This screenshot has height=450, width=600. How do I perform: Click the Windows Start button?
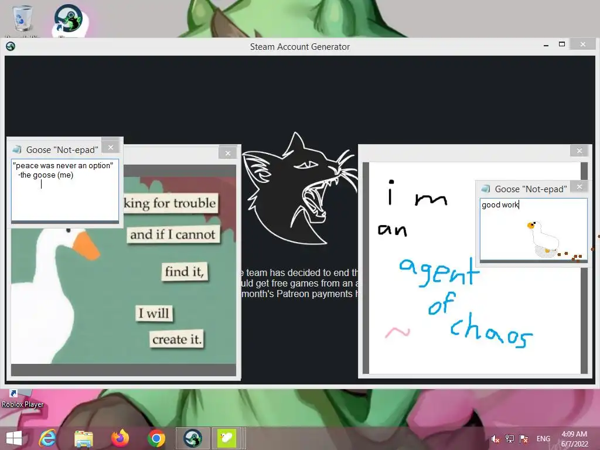(x=14, y=438)
